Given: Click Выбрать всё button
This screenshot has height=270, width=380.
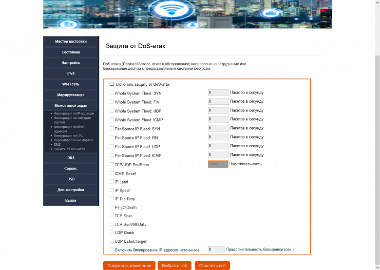Looking at the screenshot, I should tap(174, 266).
